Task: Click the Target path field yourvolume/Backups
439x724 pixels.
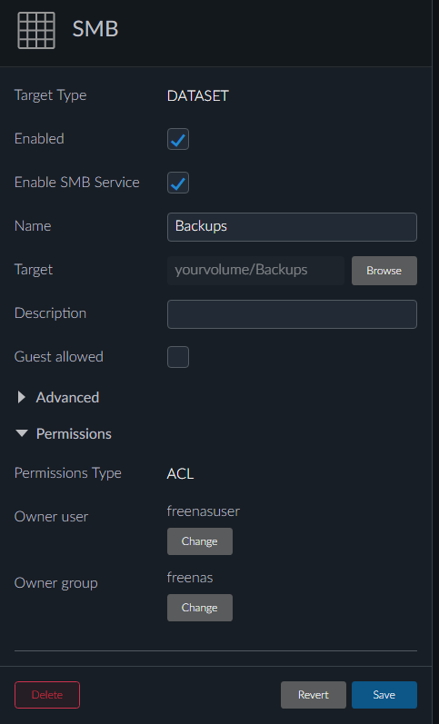Action: coord(255,270)
